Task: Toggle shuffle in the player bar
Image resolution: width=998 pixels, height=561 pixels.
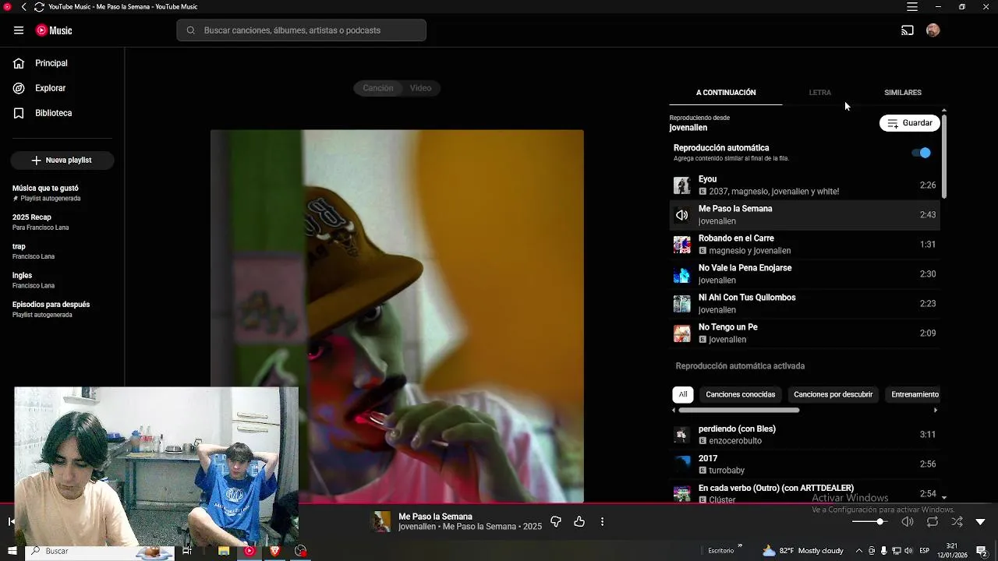Action: coord(957,521)
